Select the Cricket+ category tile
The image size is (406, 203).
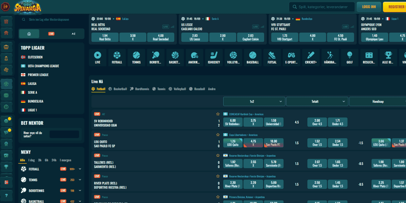click(311, 58)
